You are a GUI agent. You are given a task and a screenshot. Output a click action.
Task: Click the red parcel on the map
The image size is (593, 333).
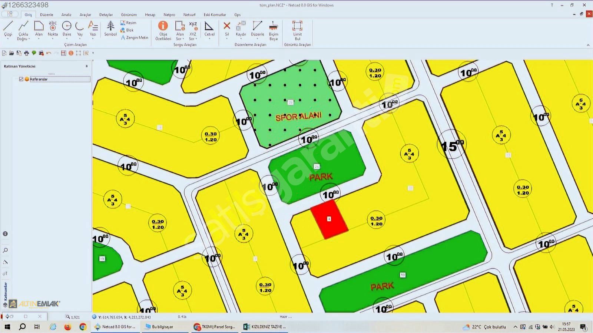(329, 220)
